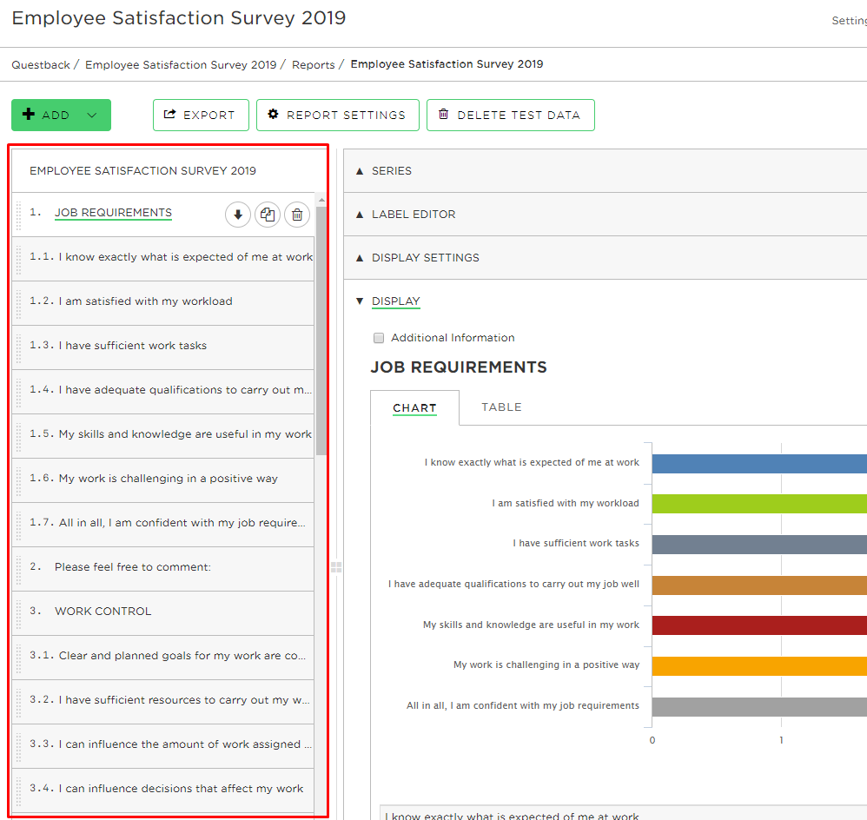
Task: Select the Work Control section item
Action: [x=163, y=614]
